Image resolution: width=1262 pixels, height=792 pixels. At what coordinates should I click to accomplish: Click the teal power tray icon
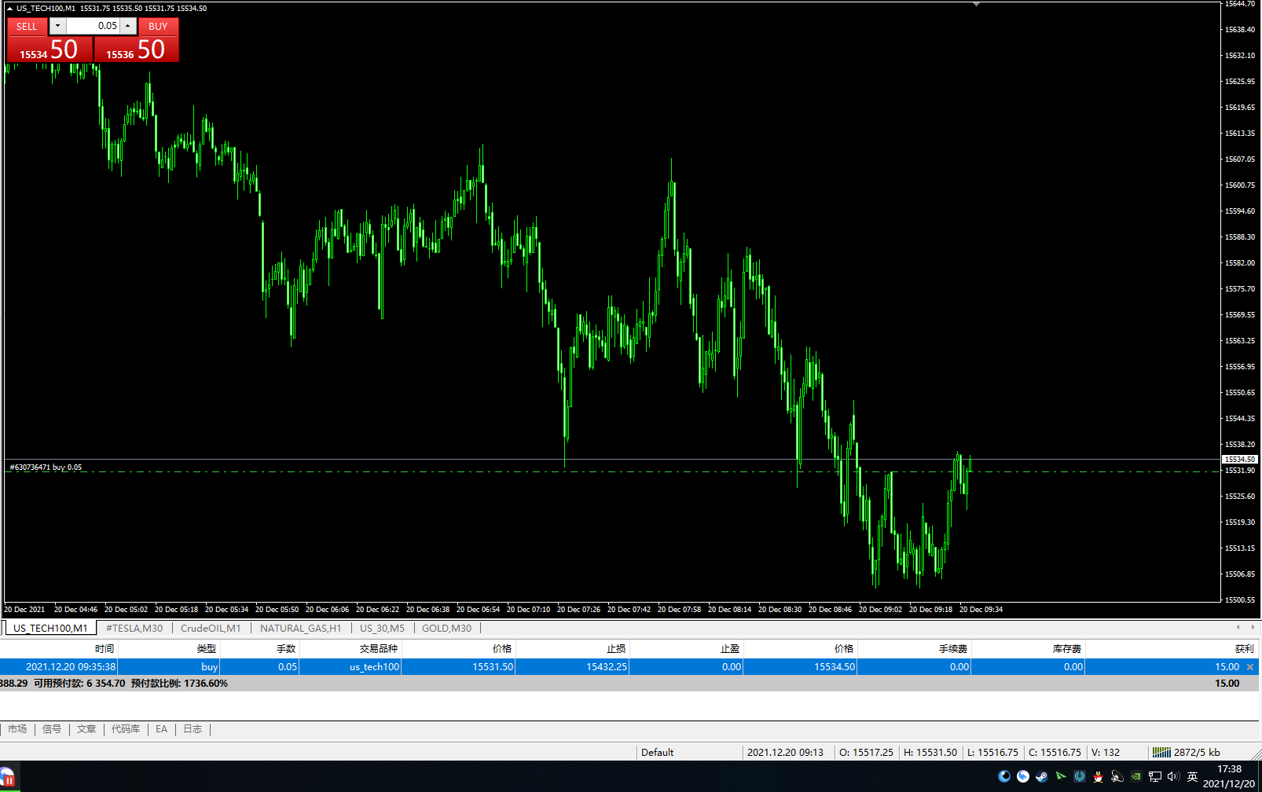[1080, 776]
